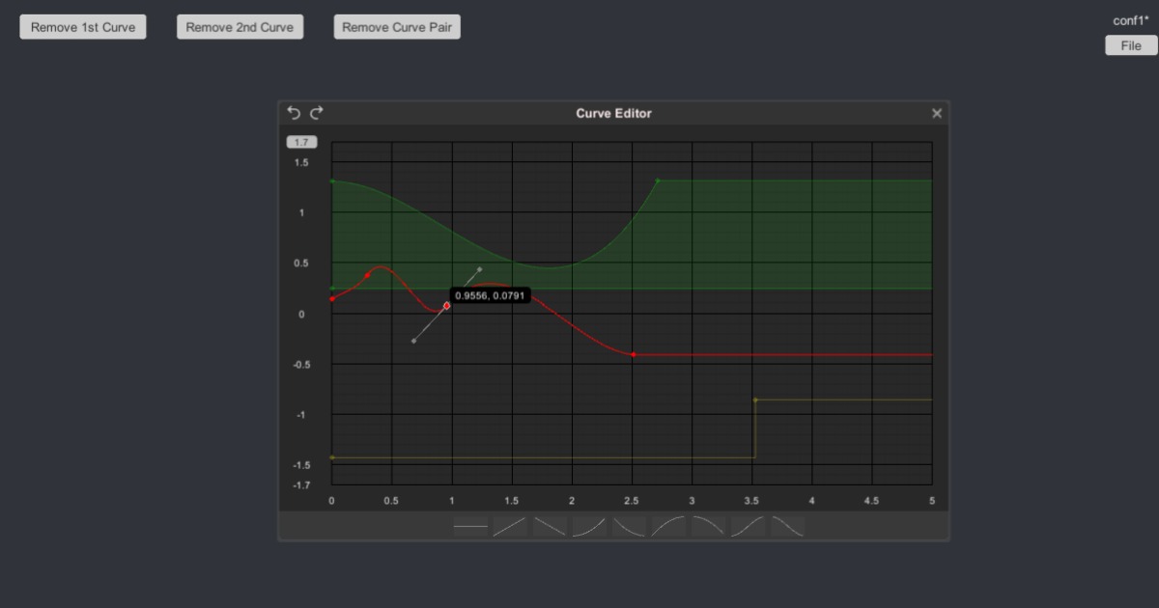Click the 1.7 axis range field

click(301, 141)
